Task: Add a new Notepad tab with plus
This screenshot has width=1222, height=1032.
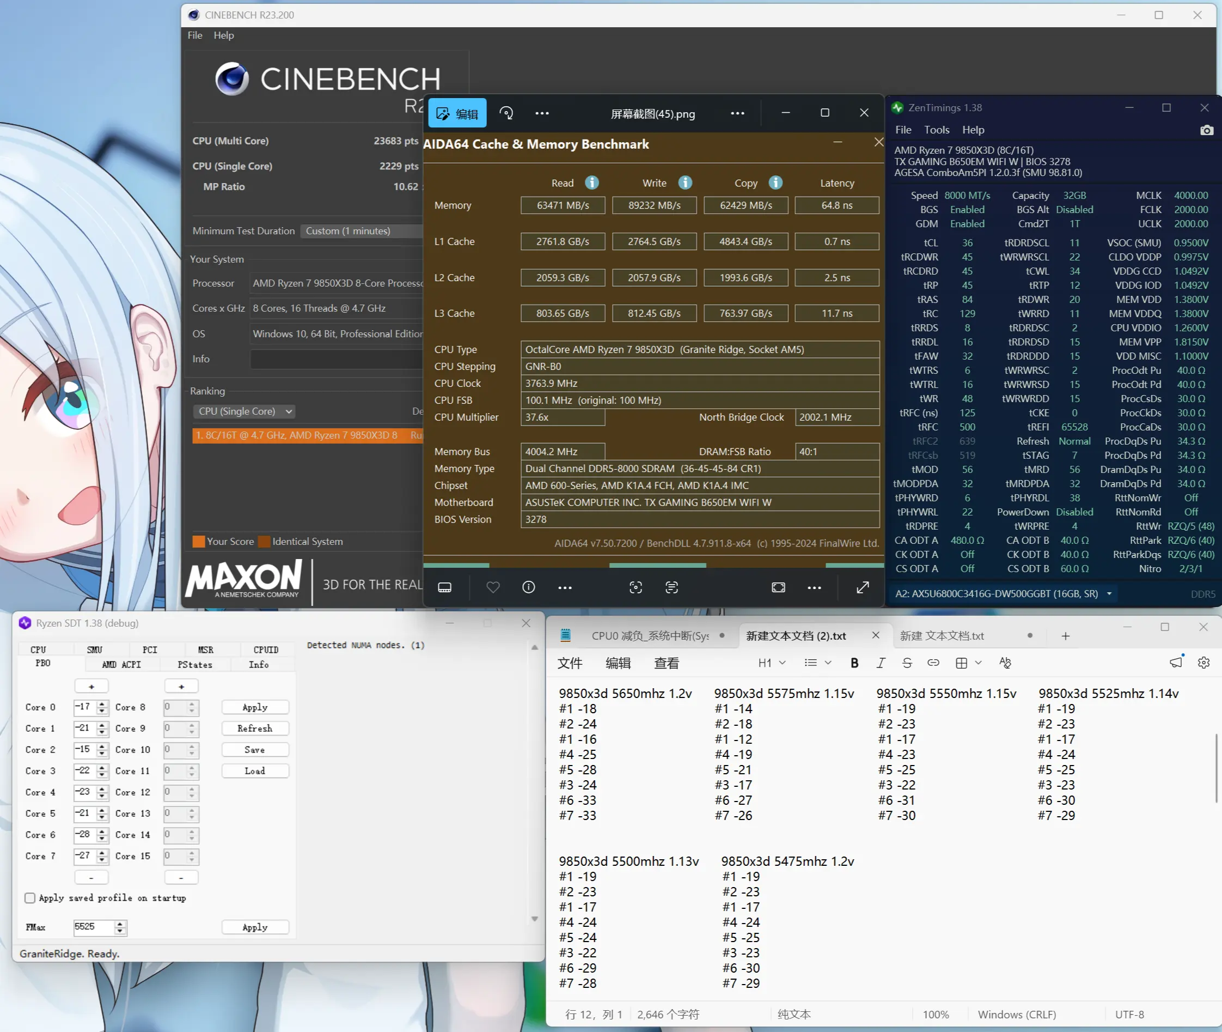Action: point(1065,636)
